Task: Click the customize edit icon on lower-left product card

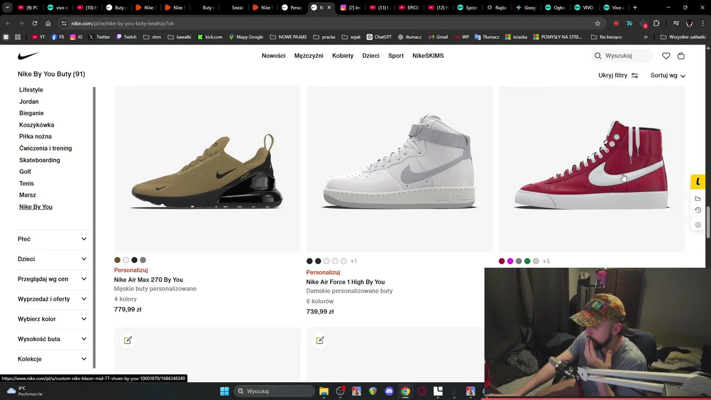Action: (x=128, y=340)
